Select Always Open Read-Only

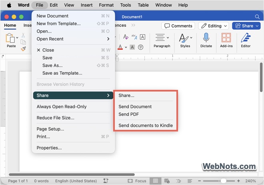point(73,107)
